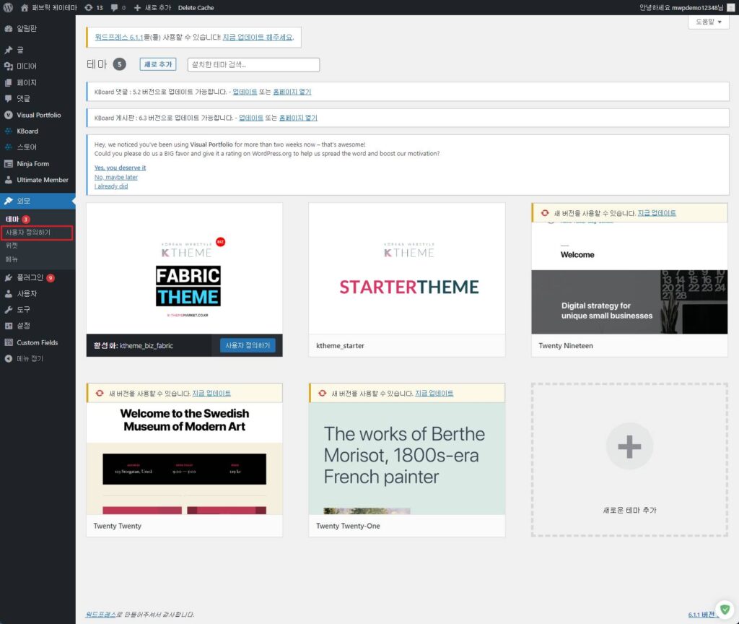This screenshot has width=739, height=624.
Task: Click the 패브릭 케이테마 site name in admin bar
Action: tap(54, 7)
